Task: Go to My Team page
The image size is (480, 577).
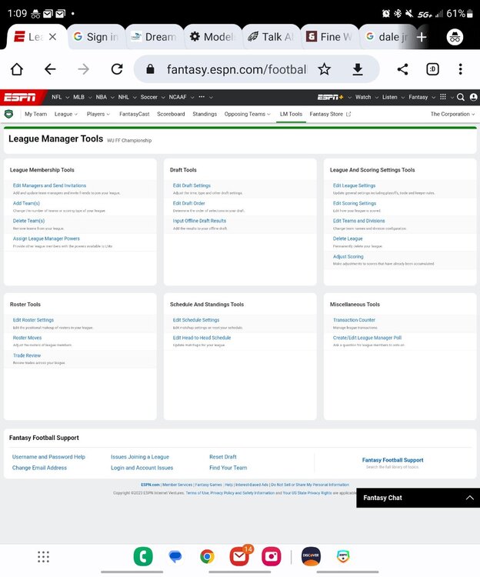Action: (35, 114)
